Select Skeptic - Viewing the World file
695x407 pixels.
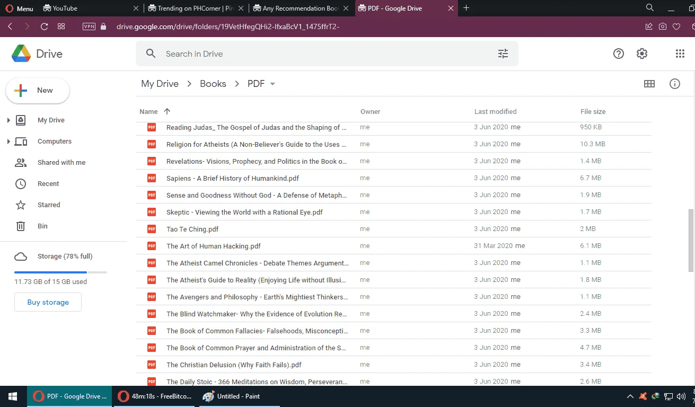pos(393,212)
